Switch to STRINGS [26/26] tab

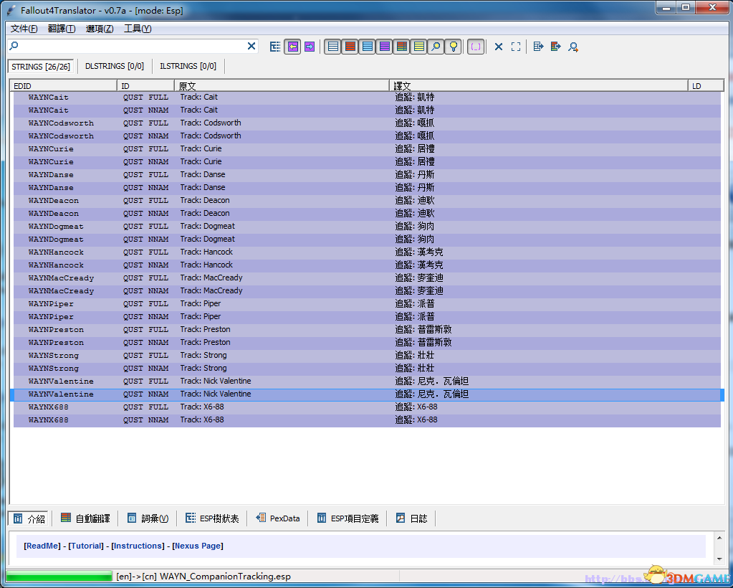[41, 67]
